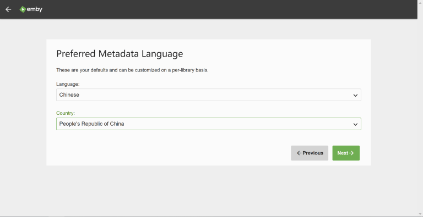Click the right arrow inside Next button
Screen dimensions: 423x217
[x=351, y=153]
